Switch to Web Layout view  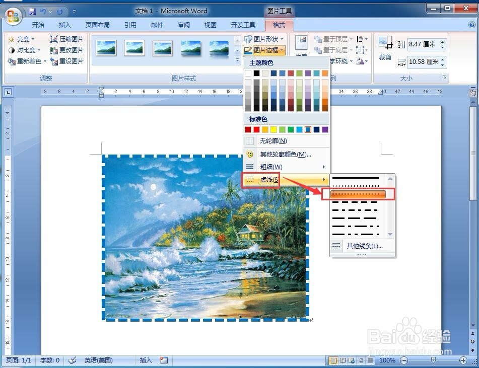coord(352,360)
